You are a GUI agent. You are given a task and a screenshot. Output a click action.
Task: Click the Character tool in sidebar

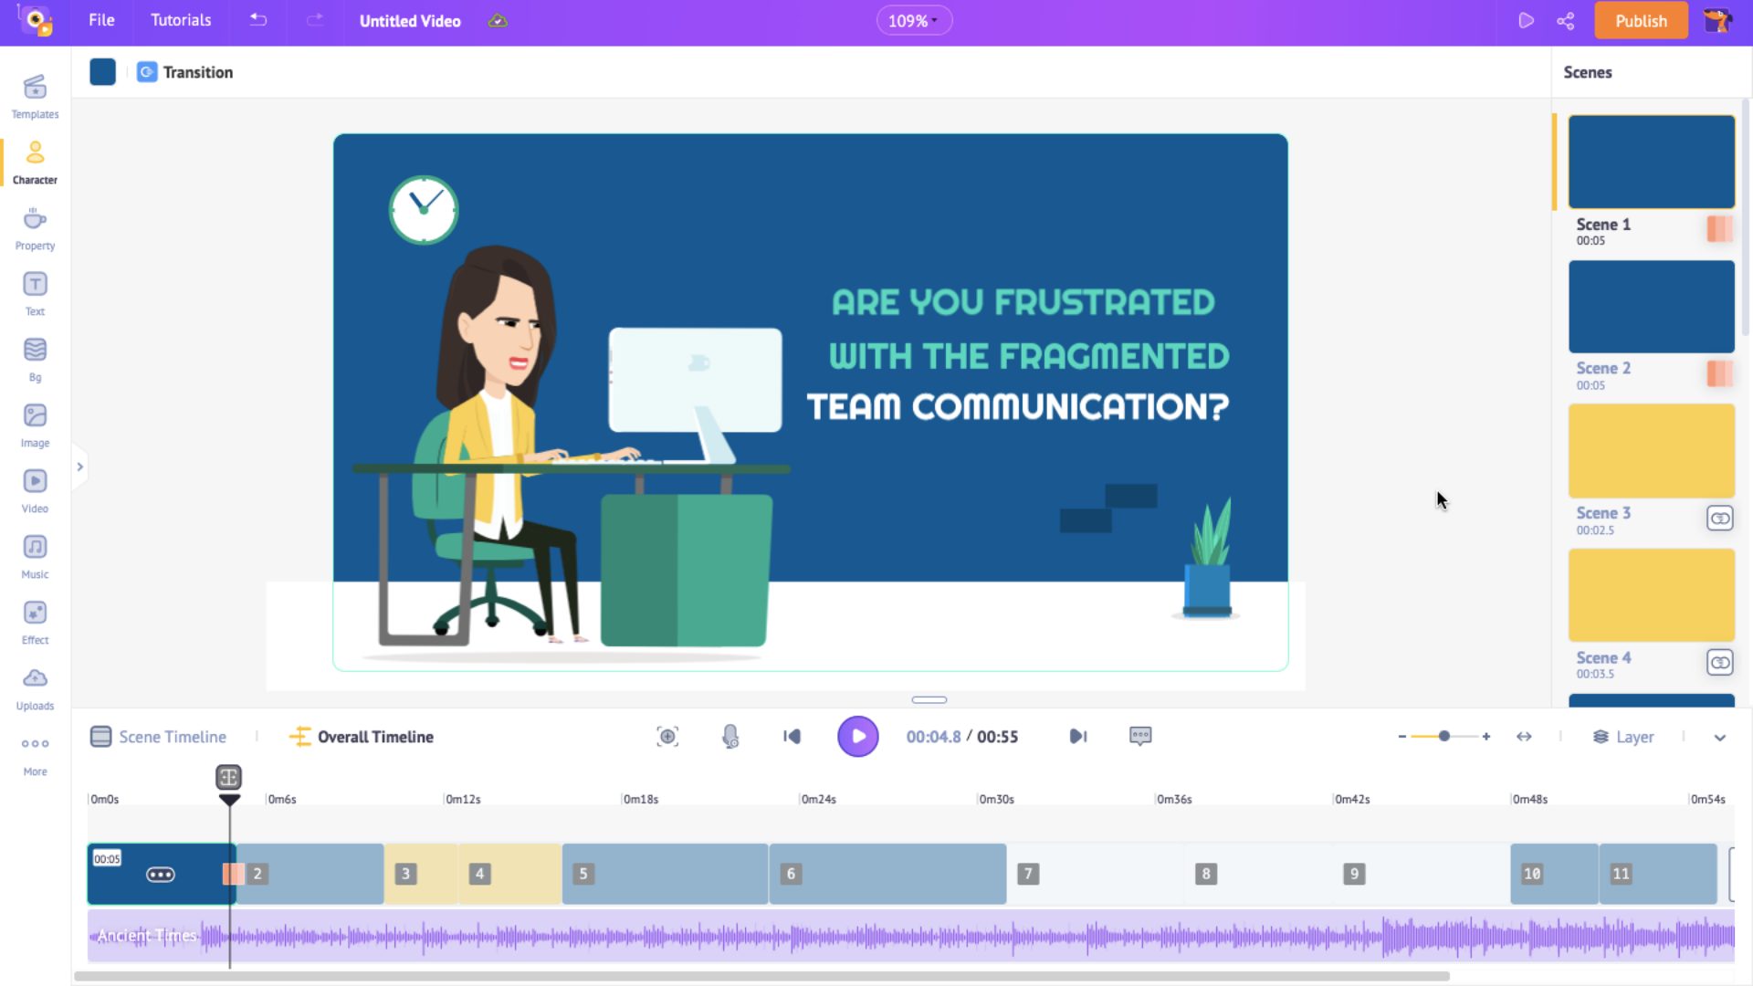[x=34, y=163]
